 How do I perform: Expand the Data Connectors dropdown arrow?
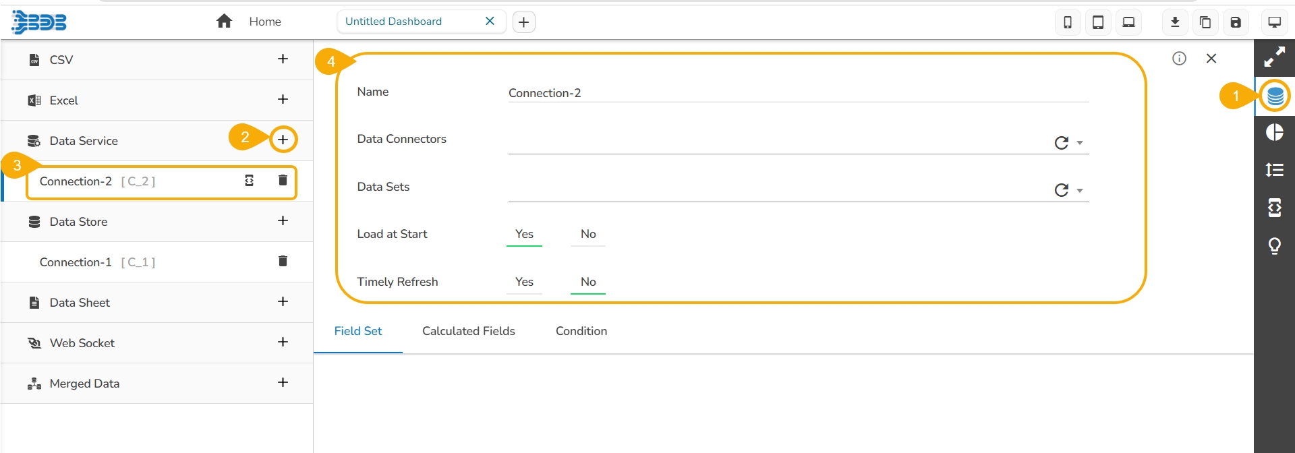point(1080,143)
